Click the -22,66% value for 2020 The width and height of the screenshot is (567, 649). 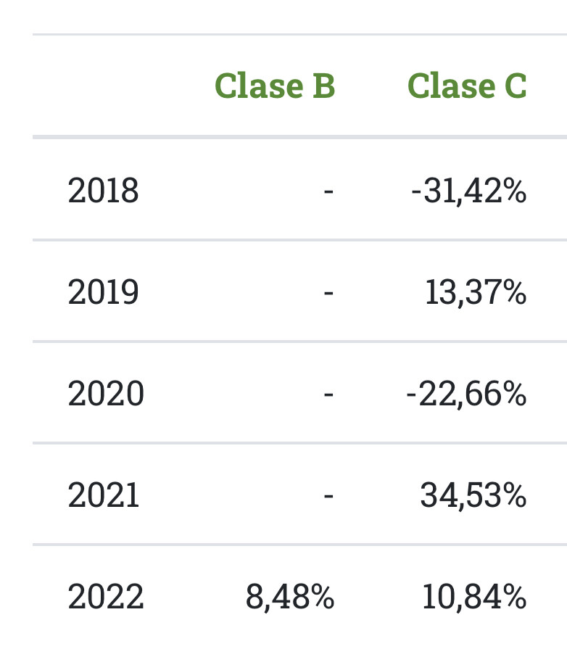click(466, 394)
